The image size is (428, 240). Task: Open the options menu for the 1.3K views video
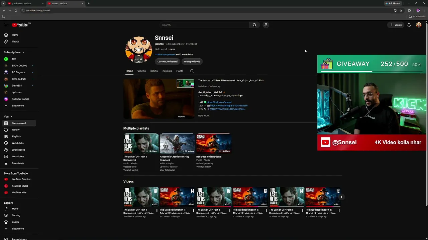pos(339,210)
